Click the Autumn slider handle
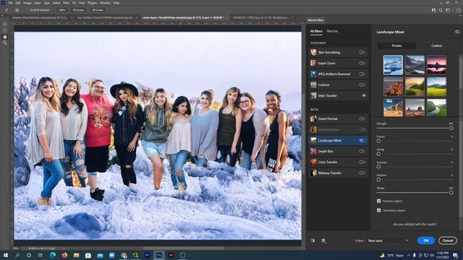 pyautogui.click(x=378, y=180)
